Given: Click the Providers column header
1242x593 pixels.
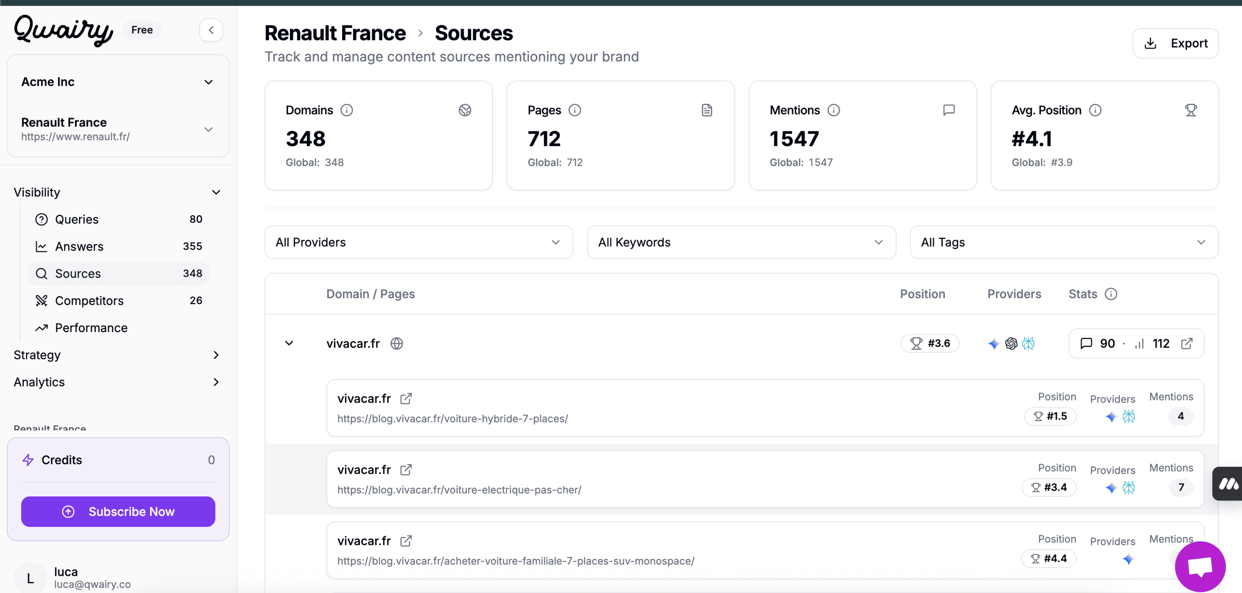Looking at the screenshot, I should [1014, 294].
